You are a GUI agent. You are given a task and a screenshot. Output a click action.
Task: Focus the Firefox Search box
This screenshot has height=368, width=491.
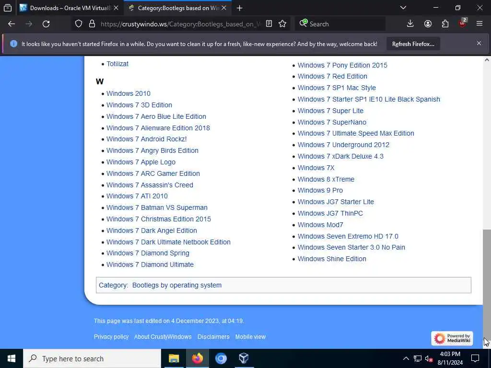pos(340,24)
